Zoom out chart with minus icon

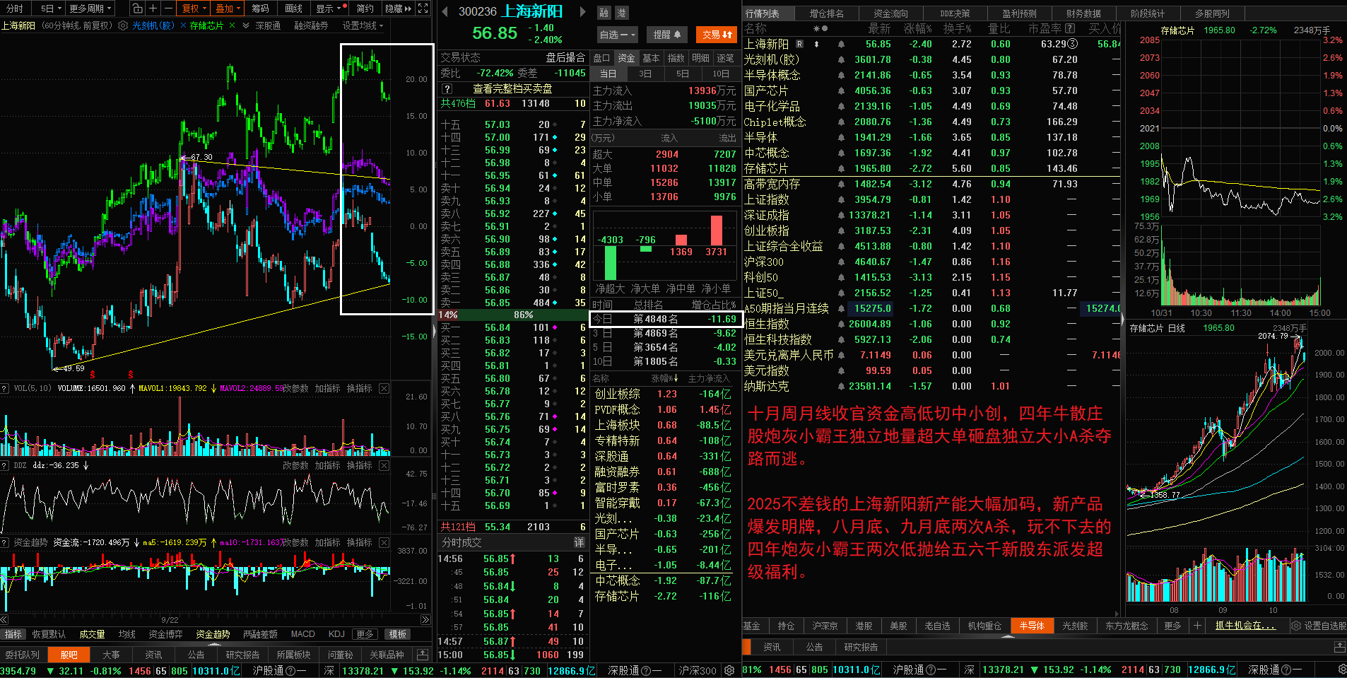point(168,8)
